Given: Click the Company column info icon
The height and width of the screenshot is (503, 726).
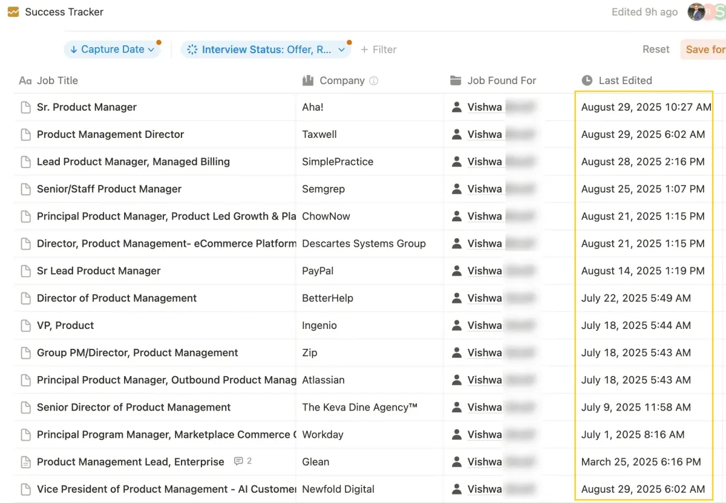Looking at the screenshot, I should point(374,81).
